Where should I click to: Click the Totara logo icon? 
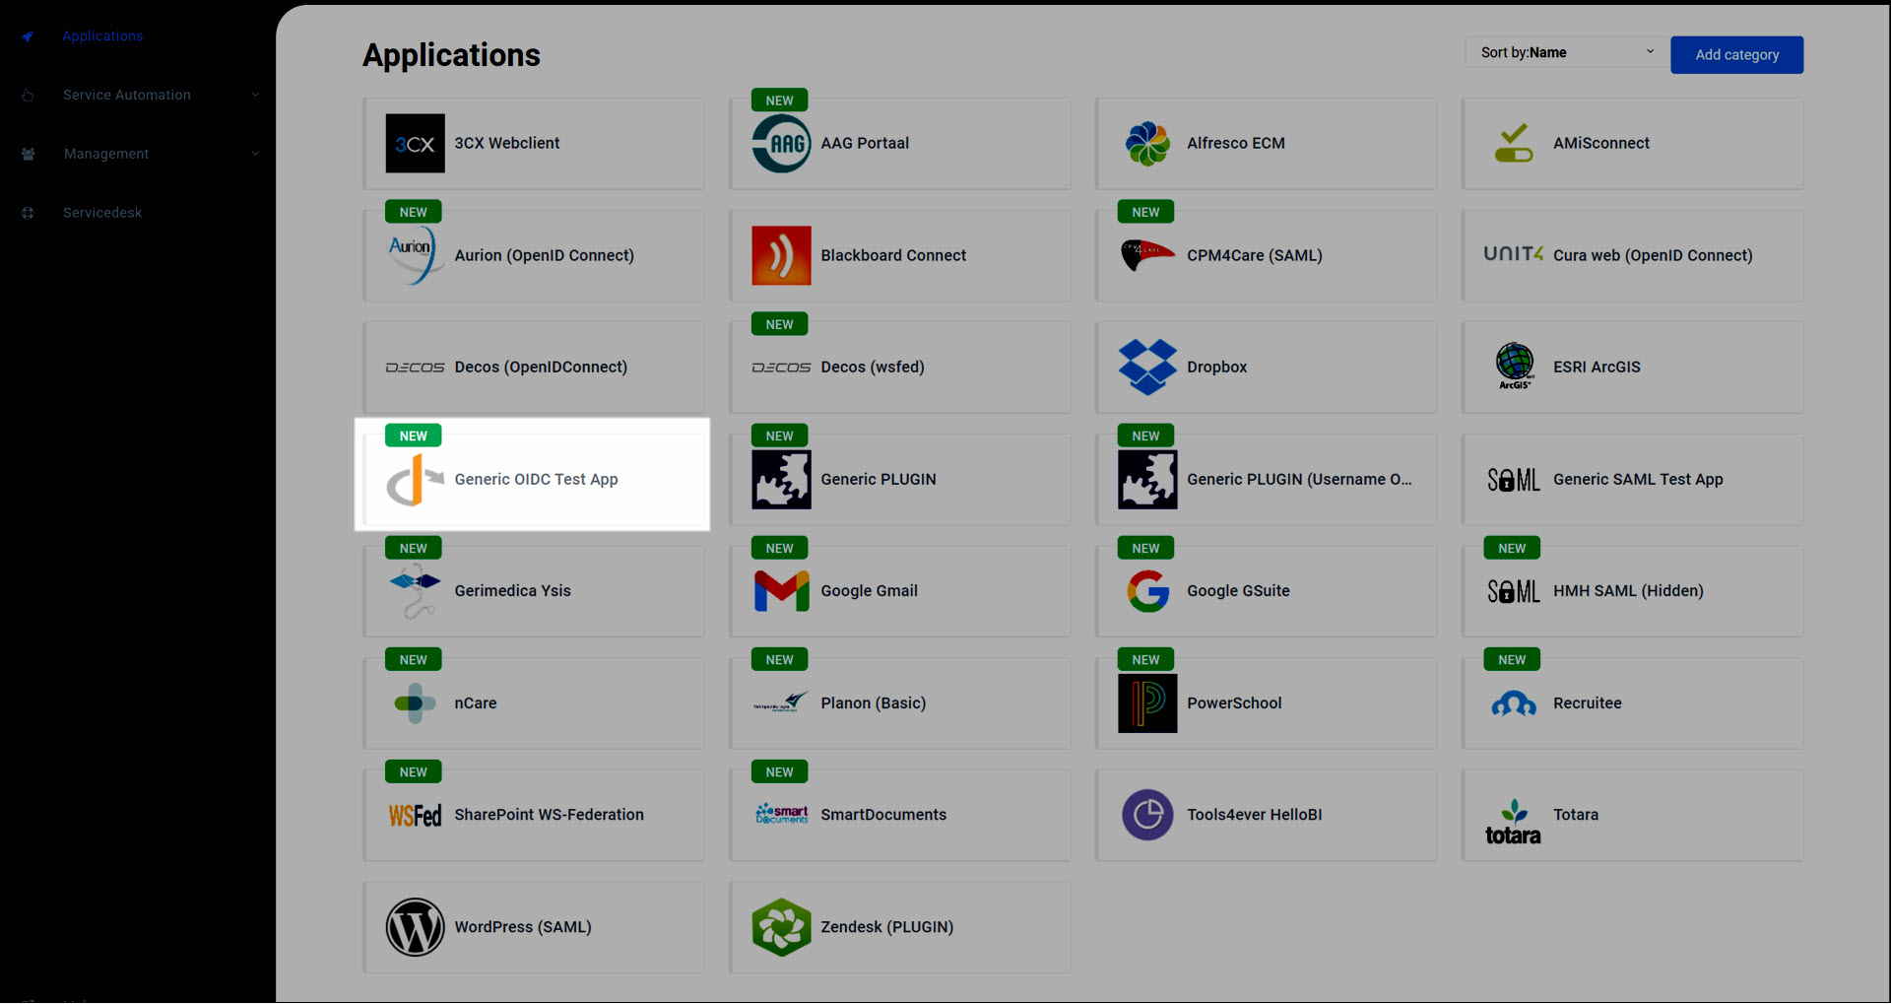pos(1514,823)
